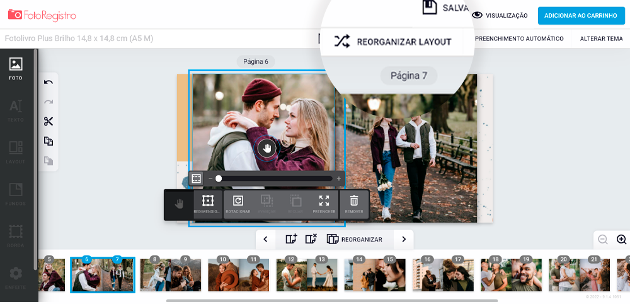
Task: Click the redo arrow icon
Action: 49,102
